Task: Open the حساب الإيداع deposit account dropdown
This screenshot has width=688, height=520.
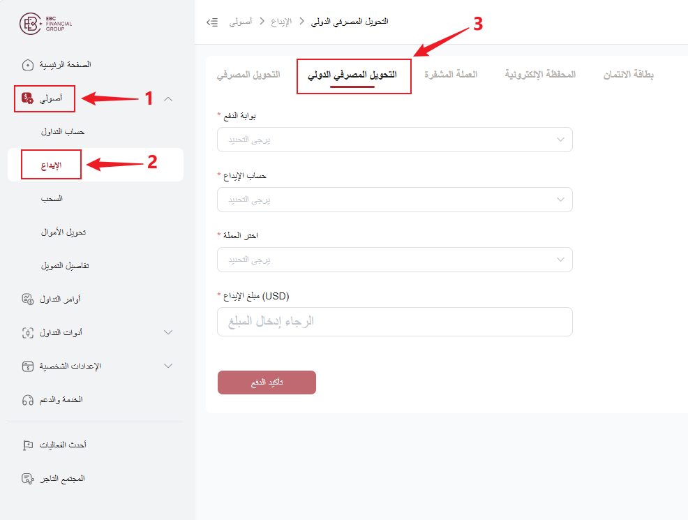Action: [x=394, y=200]
